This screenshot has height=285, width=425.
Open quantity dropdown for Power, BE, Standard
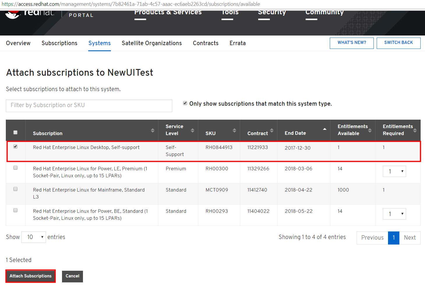pos(394,214)
